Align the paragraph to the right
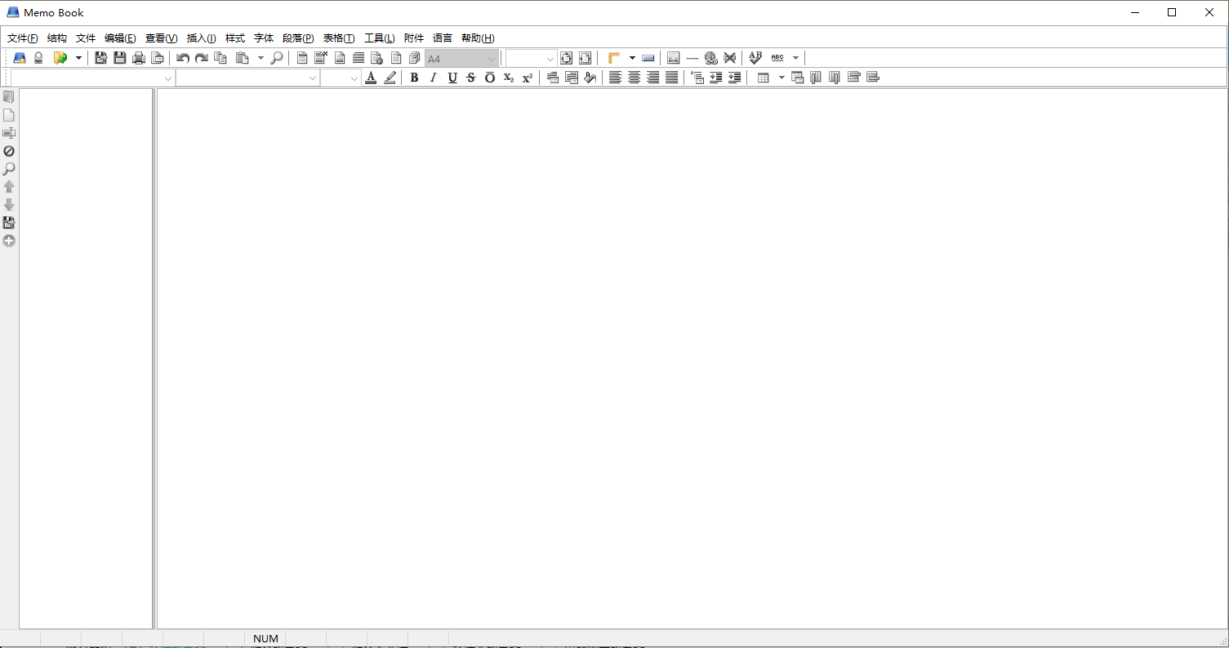Viewport: 1229px width, 648px height. pyautogui.click(x=652, y=78)
